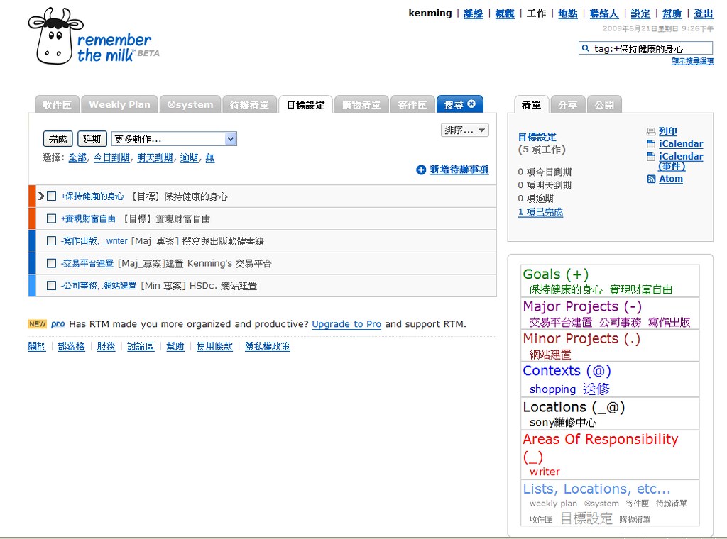Click the printer icon next to 列印
Viewport: 727px width, 539px height.
651,131
